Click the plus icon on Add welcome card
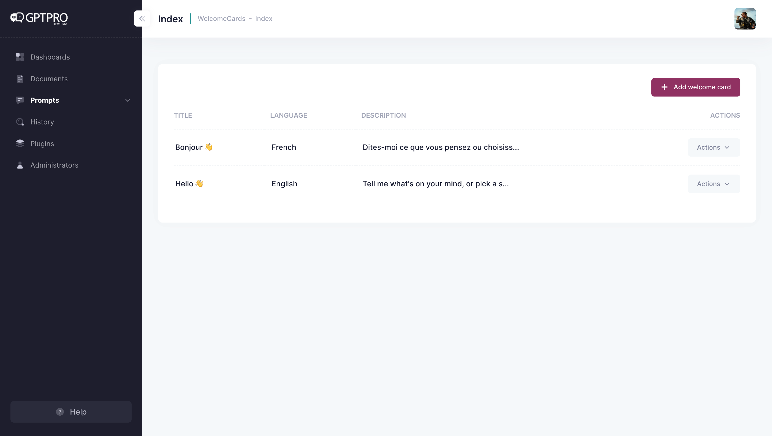772x436 pixels. (x=665, y=87)
